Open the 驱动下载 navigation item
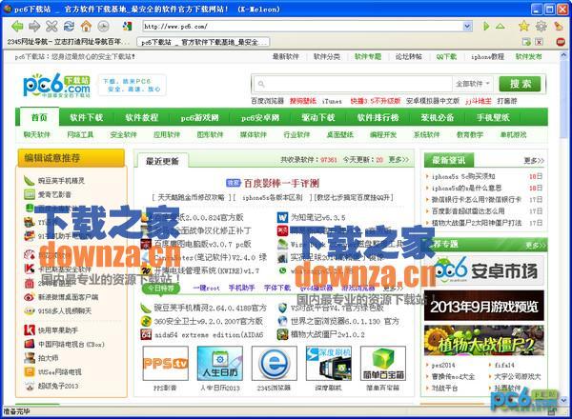Image resolution: width=572 pixels, height=419 pixels. (x=318, y=117)
